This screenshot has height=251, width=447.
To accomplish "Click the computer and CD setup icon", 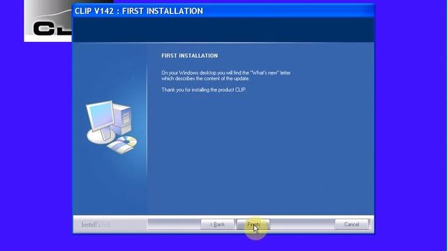I will coord(112,127).
